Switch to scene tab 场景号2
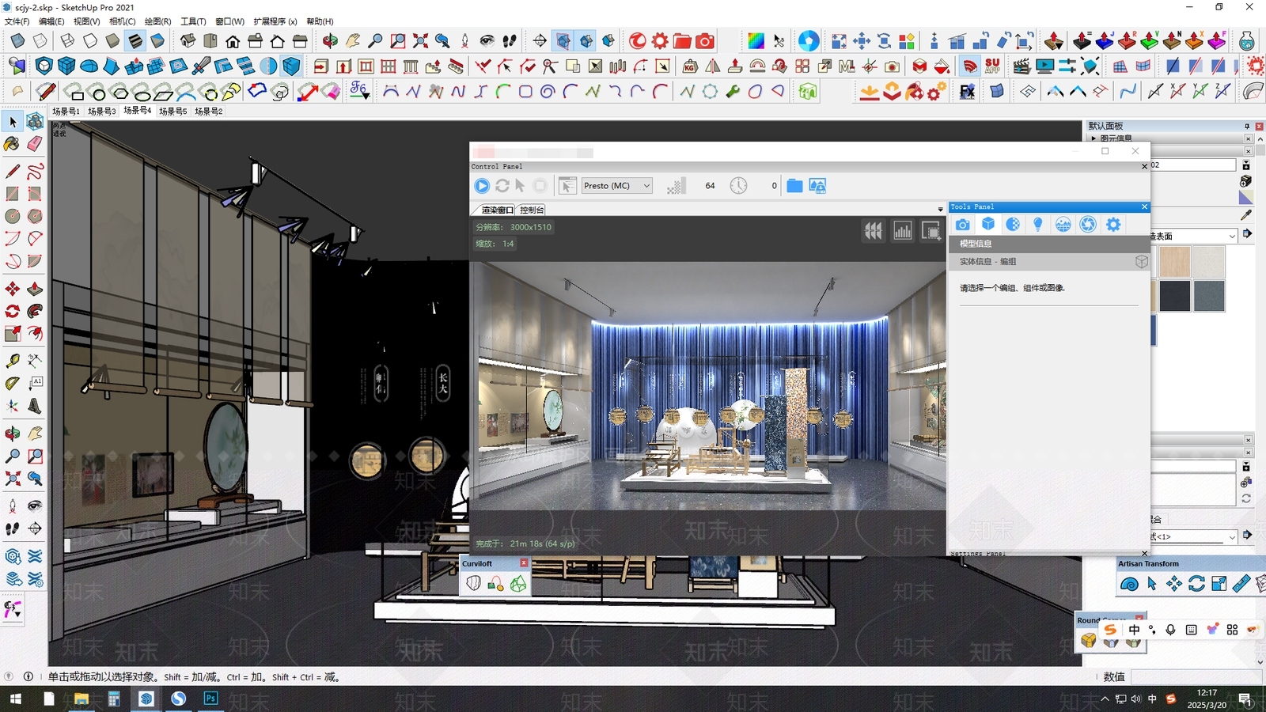The image size is (1266, 712). 209,112
